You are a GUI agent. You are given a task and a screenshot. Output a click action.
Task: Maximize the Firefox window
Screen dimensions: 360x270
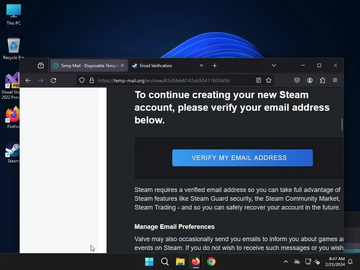pos(319,65)
